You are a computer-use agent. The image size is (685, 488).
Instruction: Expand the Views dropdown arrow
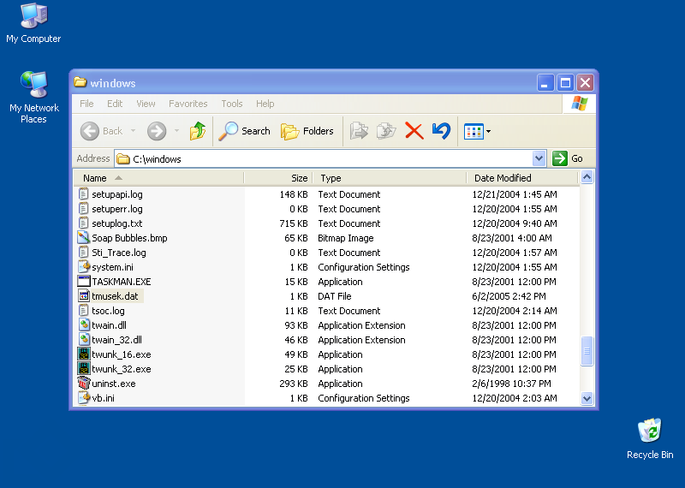pyautogui.click(x=488, y=131)
